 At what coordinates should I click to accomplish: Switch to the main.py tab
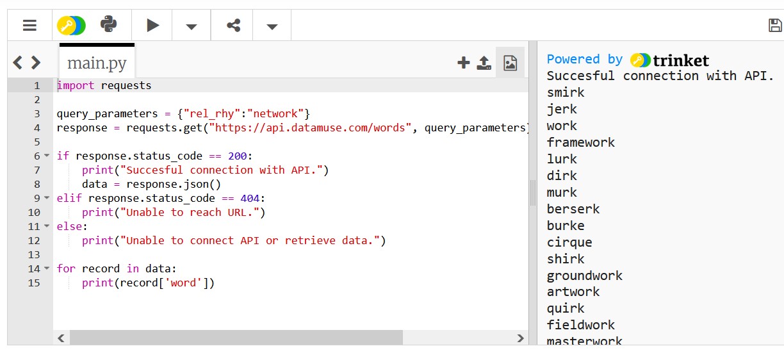tap(97, 63)
